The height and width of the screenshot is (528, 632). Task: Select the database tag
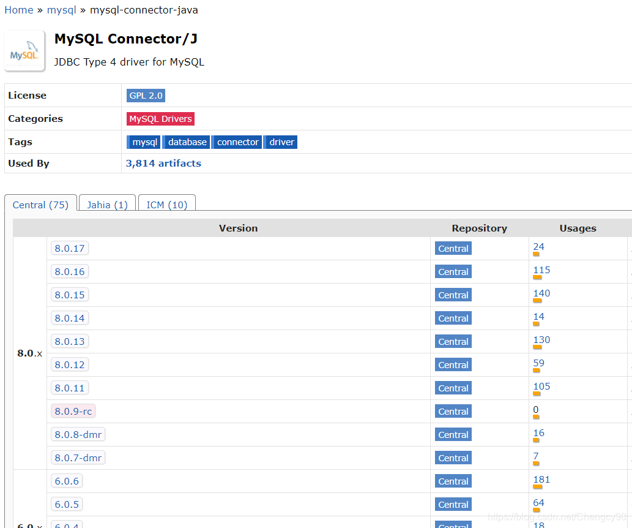pos(187,142)
